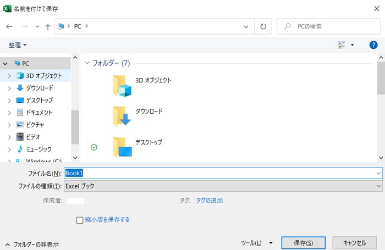Click the キャンセル button
The height and width of the screenshot is (250, 385).
(354, 243)
